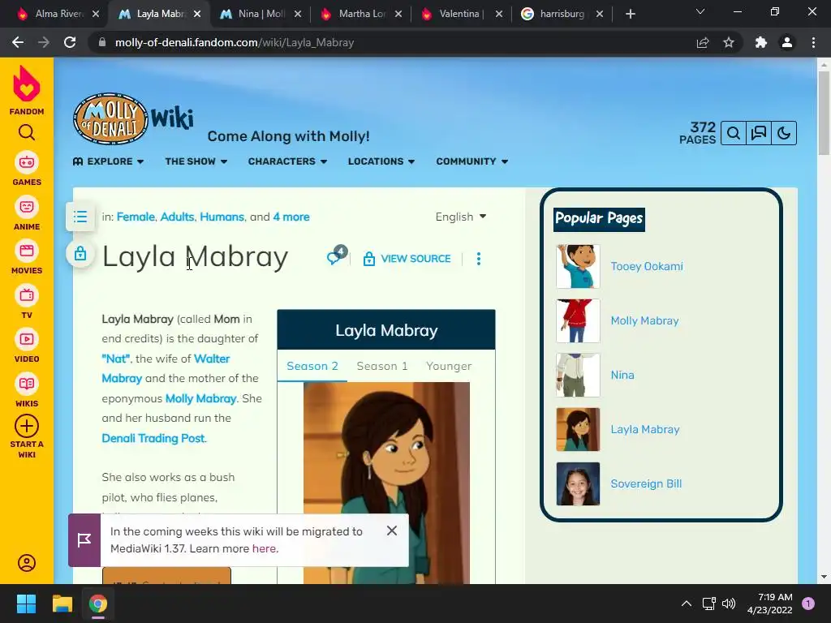Viewport: 831px width, 623px height.
Task: Open the Fandom sidebar search
Action: pos(27,132)
